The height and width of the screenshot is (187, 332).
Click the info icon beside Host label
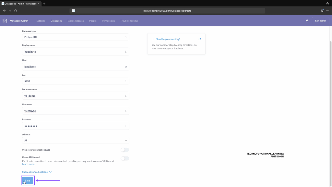[x=29, y=60]
